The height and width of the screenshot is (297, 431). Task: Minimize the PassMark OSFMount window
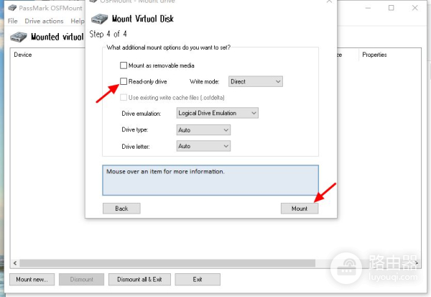[368, 8]
